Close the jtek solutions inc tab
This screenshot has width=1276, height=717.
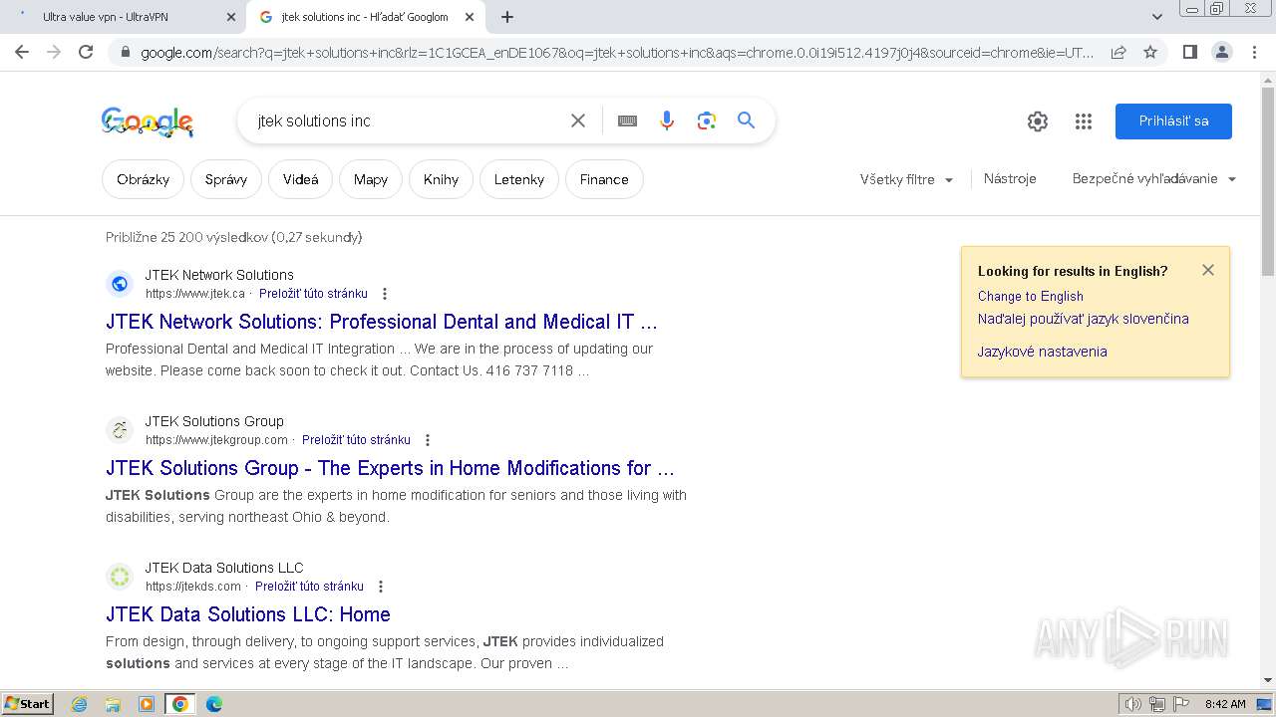click(x=470, y=17)
